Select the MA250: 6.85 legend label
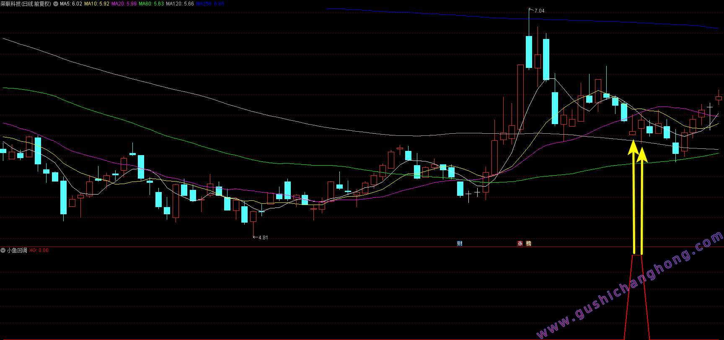 [x=210, y=4]
